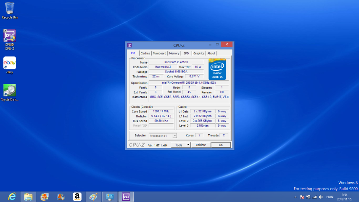The image size is (359, 202).
Task: Click the volume speaker tray icon
Action: click(321, 197)
